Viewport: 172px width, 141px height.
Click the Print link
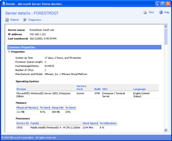(x=151, y=12)
